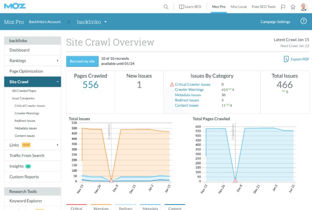Click the NEW badge next to Links

26,145
